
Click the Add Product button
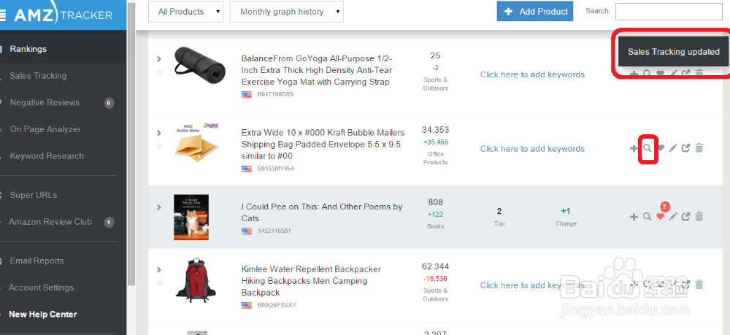point(535,12)
